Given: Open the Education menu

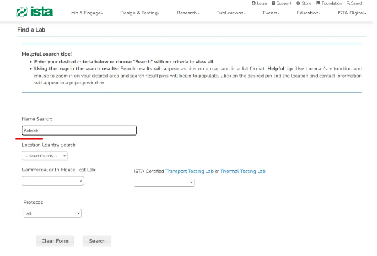Looking at the screenshot, I should (x=308, y=13).
